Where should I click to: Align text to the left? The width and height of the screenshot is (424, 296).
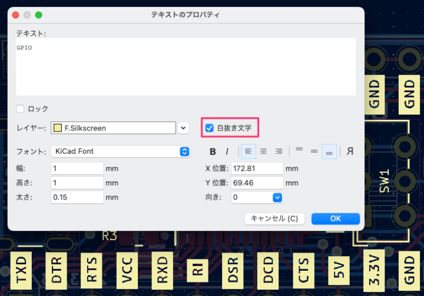coord(249,152)
